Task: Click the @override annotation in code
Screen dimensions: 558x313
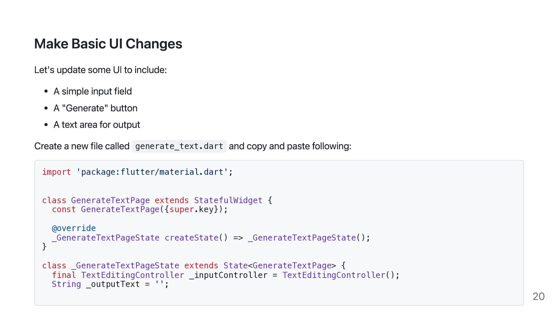Action: (74, 228)
